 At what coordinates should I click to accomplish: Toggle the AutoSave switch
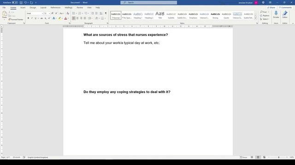point(15,3)
